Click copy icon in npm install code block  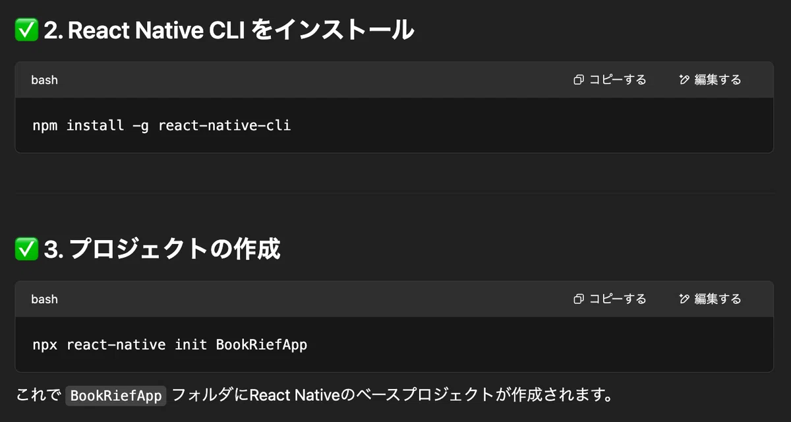(x=579, y=80)
